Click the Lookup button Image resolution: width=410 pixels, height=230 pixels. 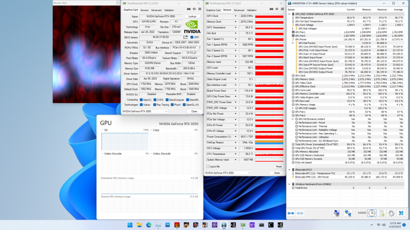click(x=192, y=16)
